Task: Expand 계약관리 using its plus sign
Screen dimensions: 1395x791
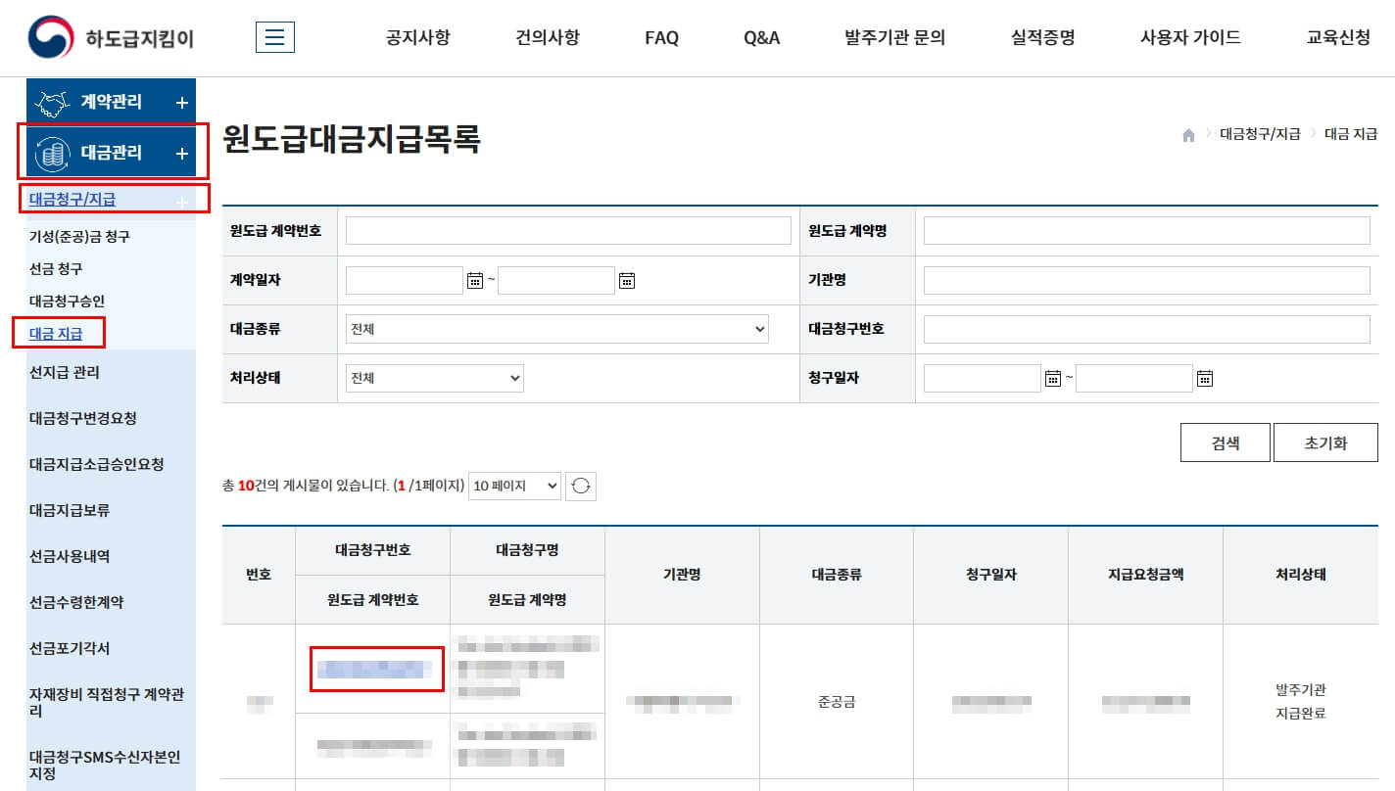Action: click(180, 100)
